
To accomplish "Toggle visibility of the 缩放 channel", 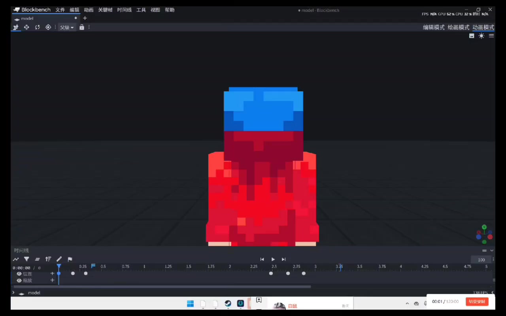I will coord(19,280).
